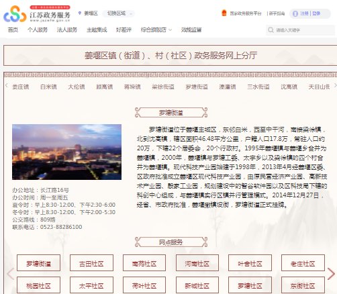337x294 pixels.
Task: Click the national emblem icon
Action: [224, 13]
